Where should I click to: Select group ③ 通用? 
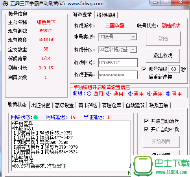point(136,94)
